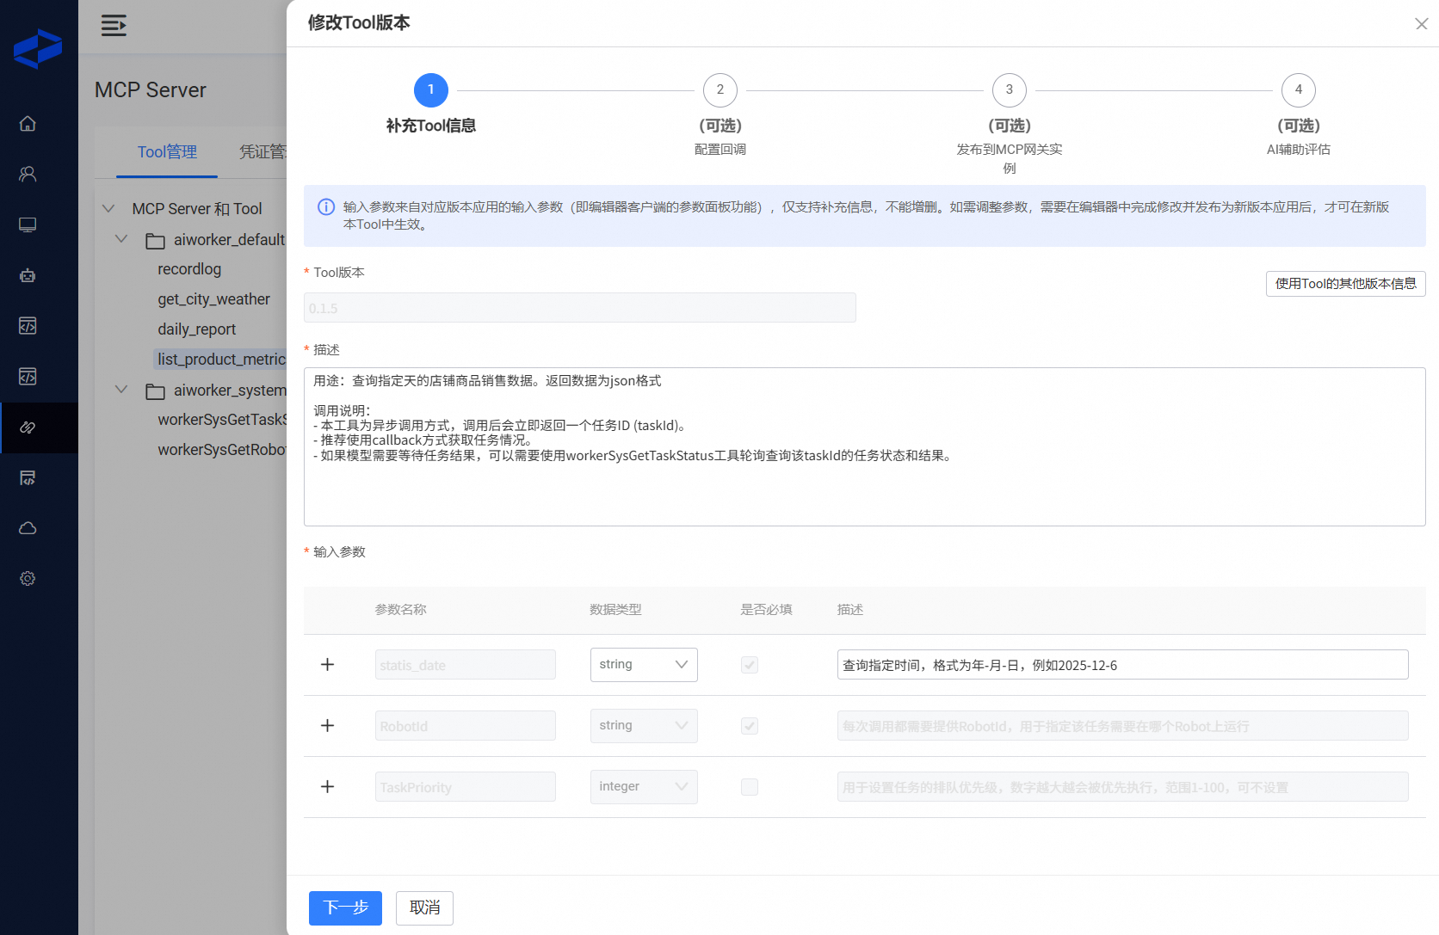Toggle the hamburger menu collapse icon
This screenshot has width=1439, height=935.
[x=114, y=25]
